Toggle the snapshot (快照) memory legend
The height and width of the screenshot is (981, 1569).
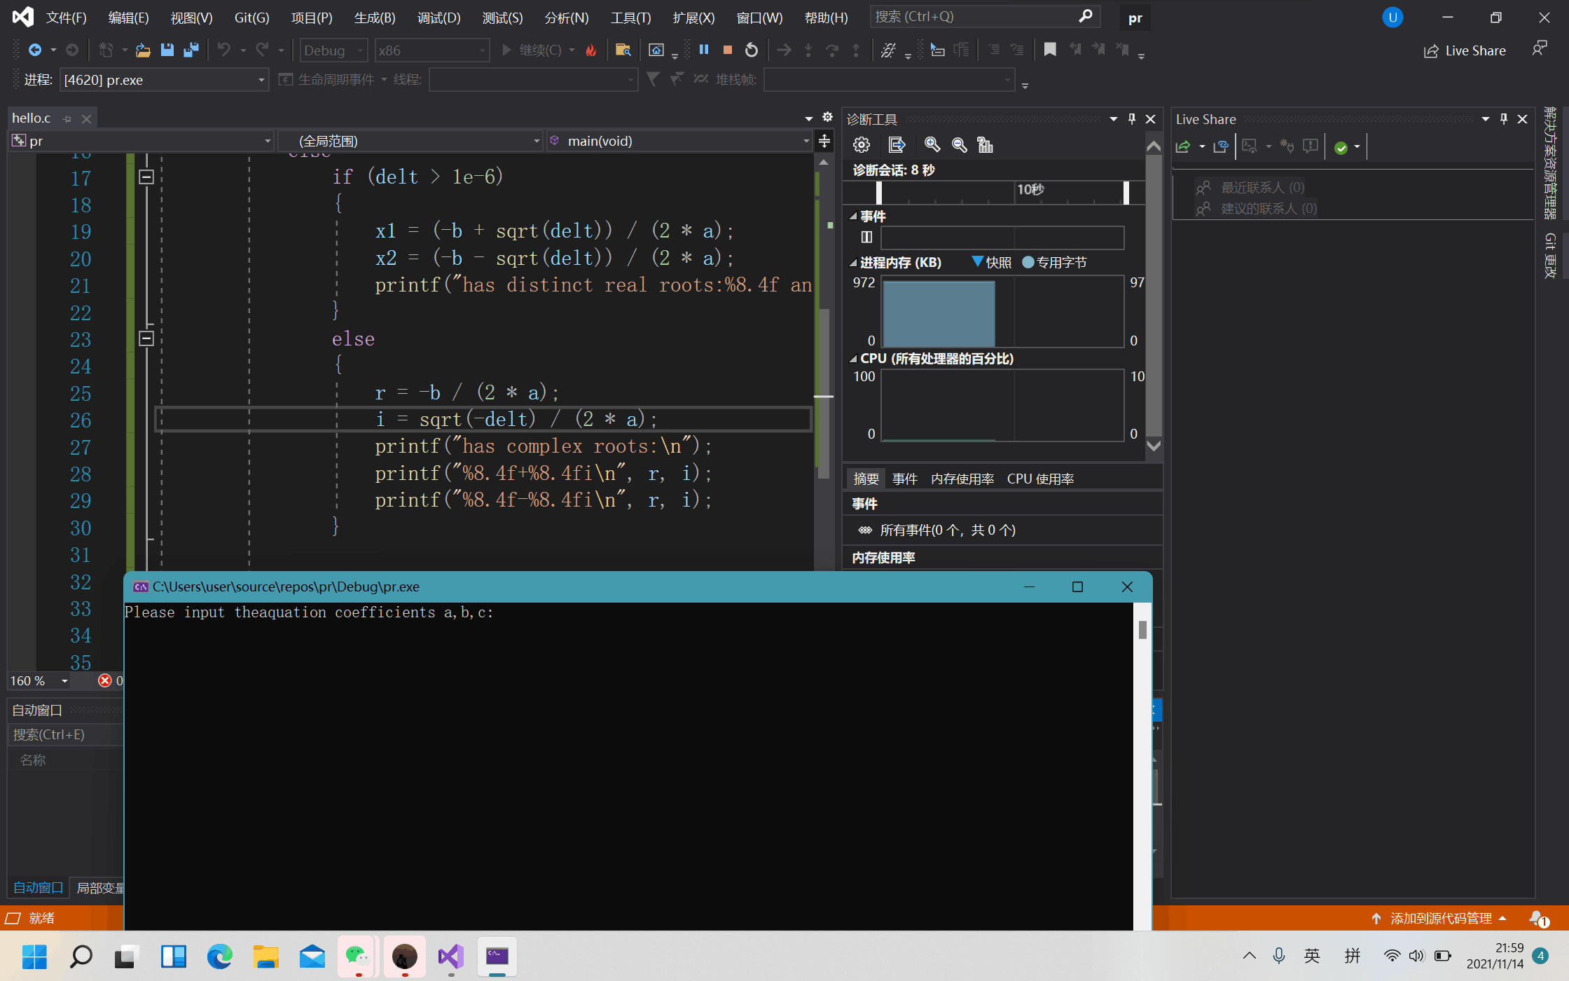tap(991, 262)
